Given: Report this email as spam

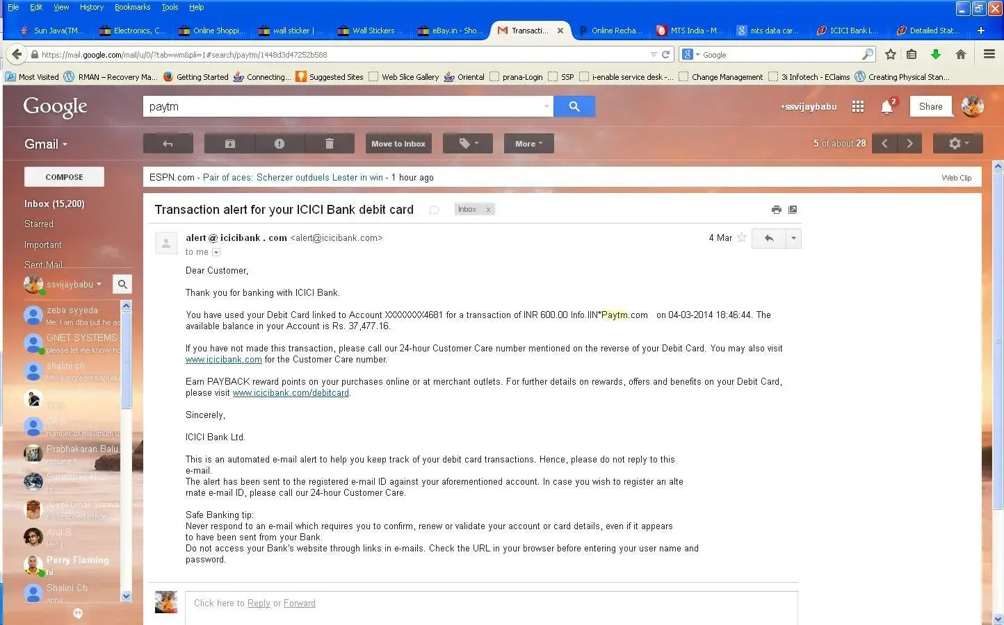Looking at the screenshot, I should [x=280, y=144].
